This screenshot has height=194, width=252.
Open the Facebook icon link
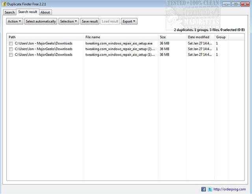[x=204, y=189]
